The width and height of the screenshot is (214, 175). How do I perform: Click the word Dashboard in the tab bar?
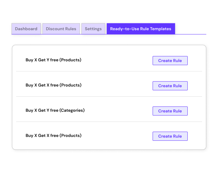pos(26,29)
